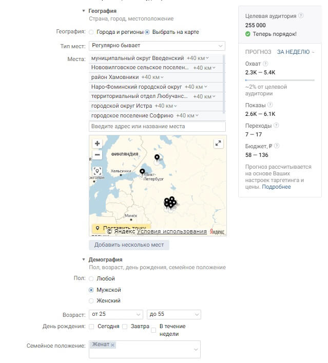Open radius dropdown for район Хамовники
328x363 pixels.
pyautogui.click(x=152, y=77)
